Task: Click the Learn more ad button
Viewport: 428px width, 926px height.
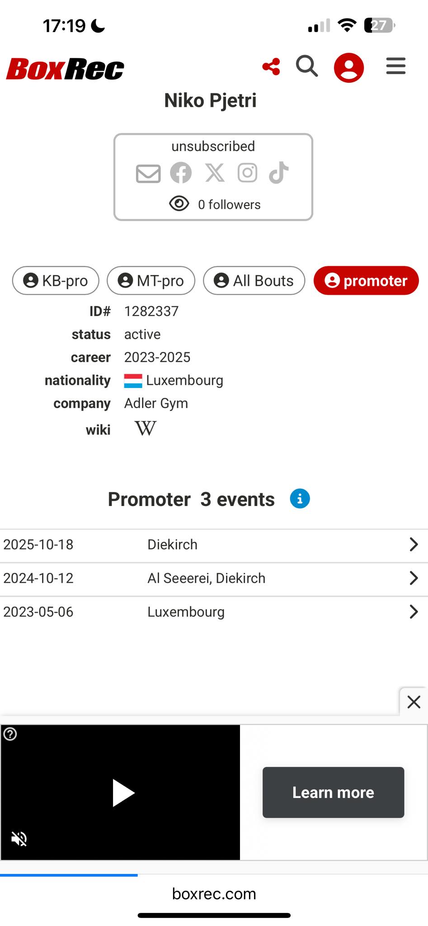Action: (x=333, y=793)
